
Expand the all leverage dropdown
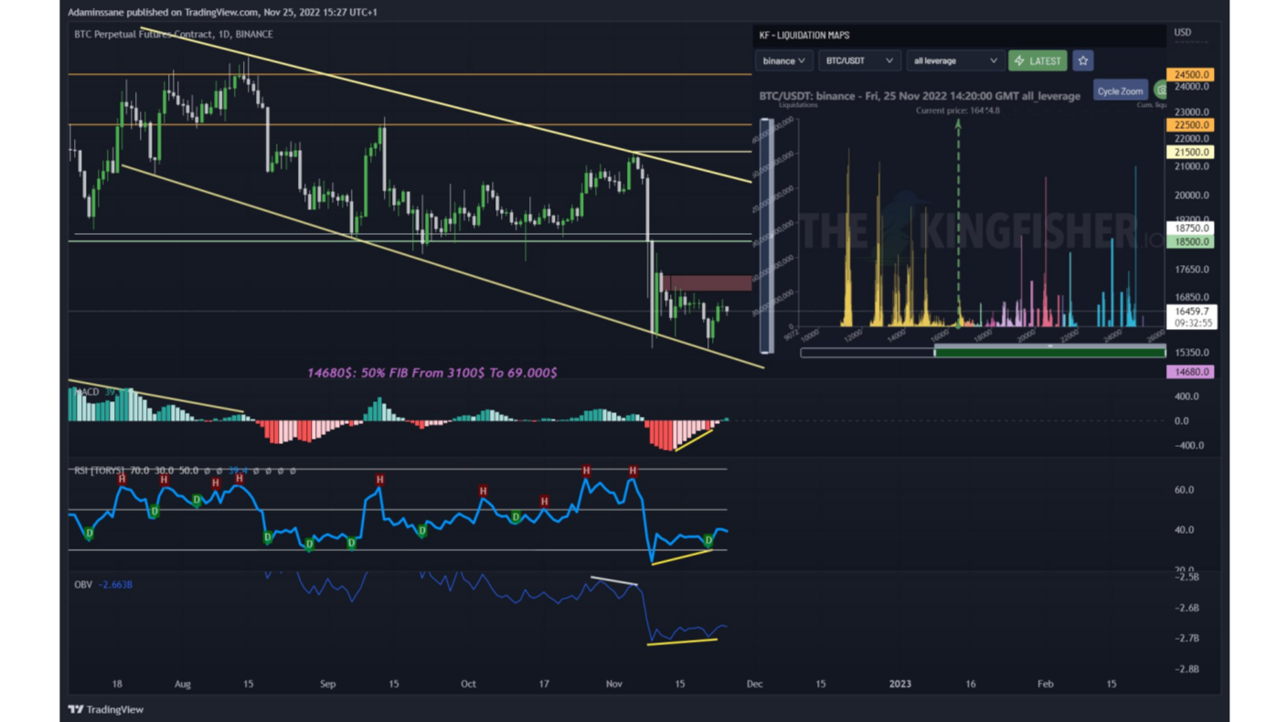pos(954,61)
